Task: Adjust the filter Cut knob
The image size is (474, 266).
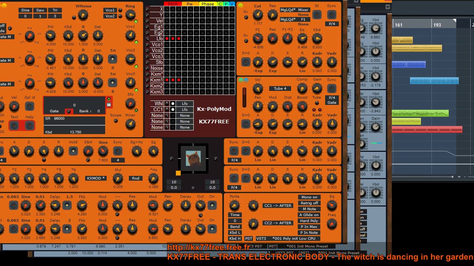Action: (x=258, y=15)
